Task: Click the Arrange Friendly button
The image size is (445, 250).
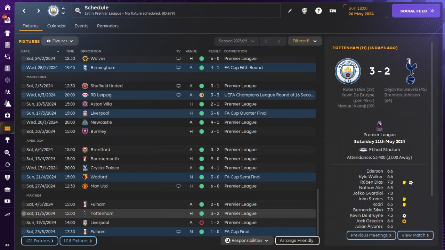Action: point(297,241)
